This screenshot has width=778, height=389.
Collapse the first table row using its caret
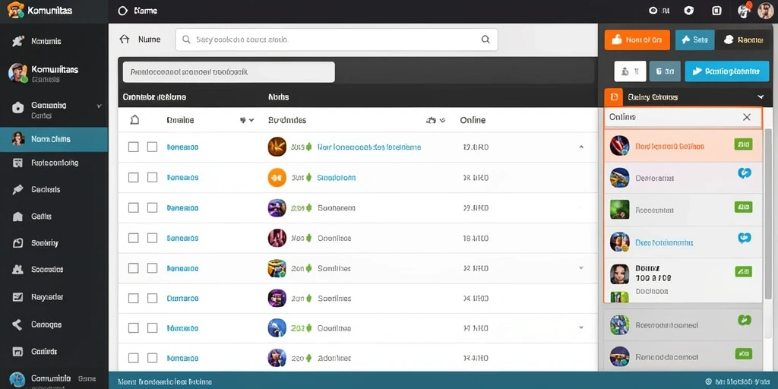coord(581,147)
